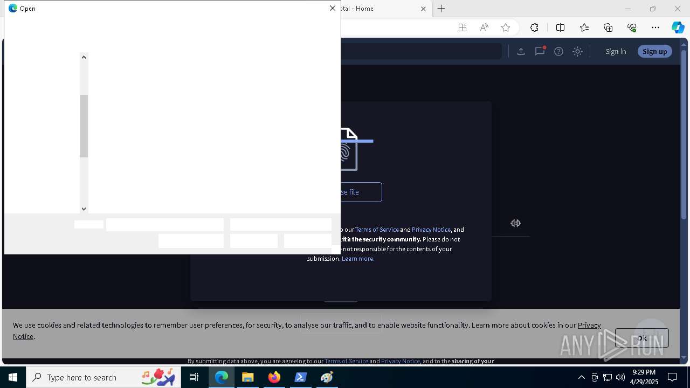Open Browser essentials heart icon
690x388 pixels.
click(632, 27)
